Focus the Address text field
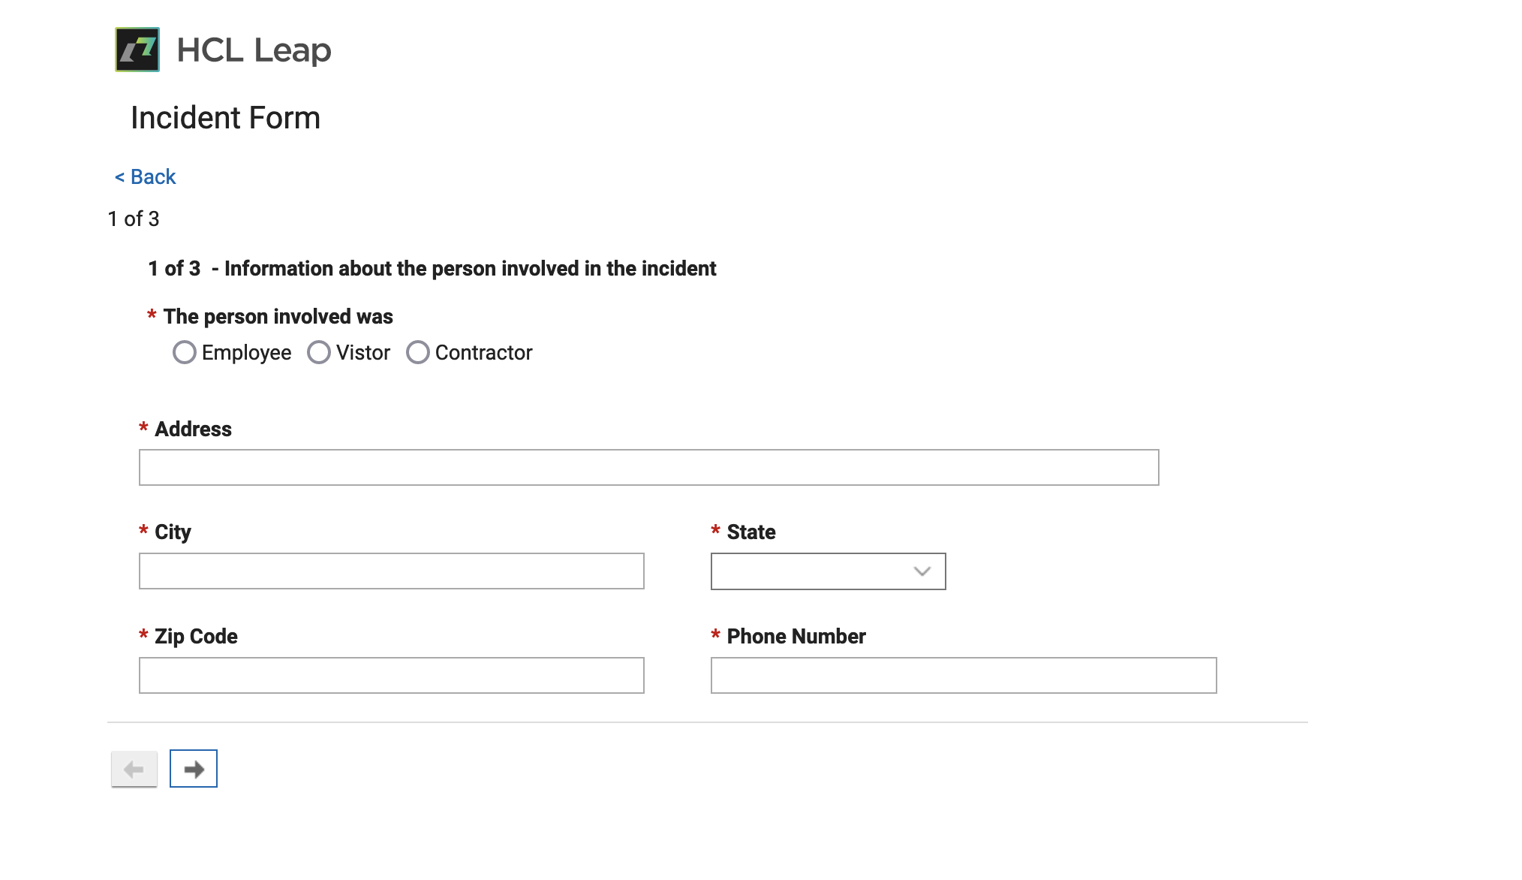This screenshot has width=1522, height=880. tap(649, 467)
